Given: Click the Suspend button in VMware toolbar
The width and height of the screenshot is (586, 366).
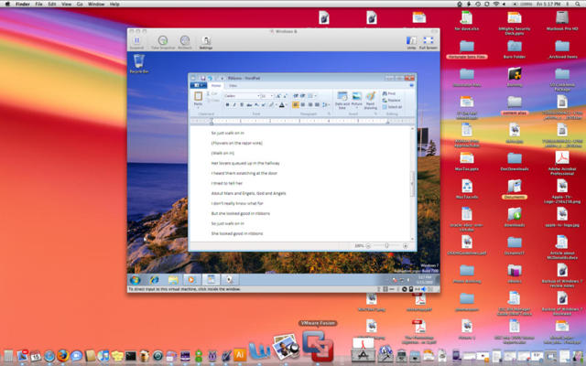Looking at the screenshot, I should 137,40.
